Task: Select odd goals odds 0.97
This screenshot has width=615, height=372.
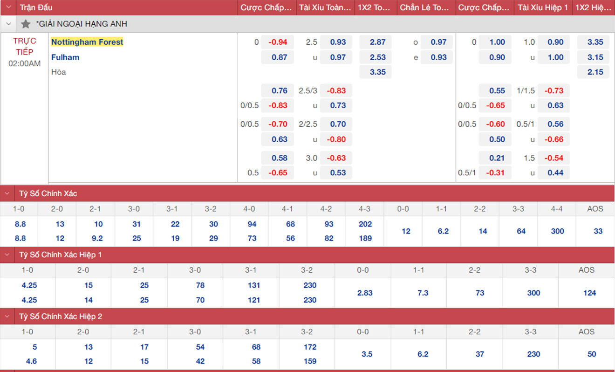Action: [438, 42]
